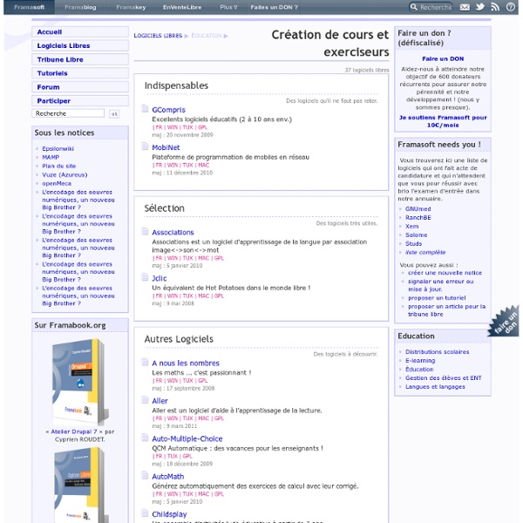This screenshot has width=523, height=523.
Task: Open Tribune Libre in left menu
Action: 80,59
